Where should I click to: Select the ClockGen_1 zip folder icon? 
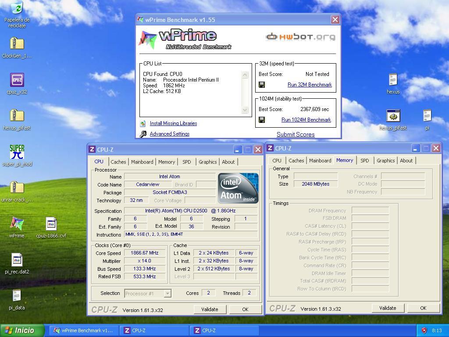[17, 43]
